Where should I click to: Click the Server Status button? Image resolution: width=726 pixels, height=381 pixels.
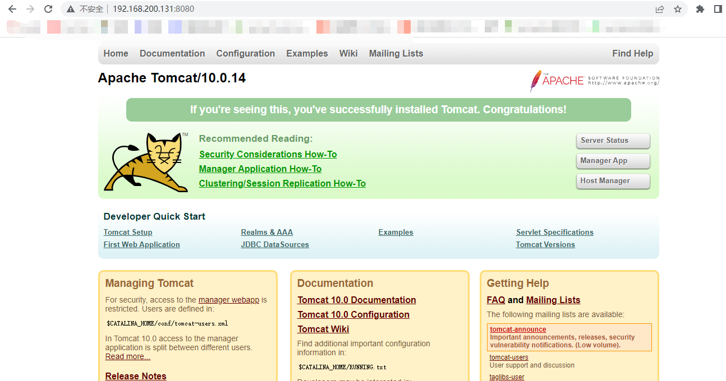(613, 141)
